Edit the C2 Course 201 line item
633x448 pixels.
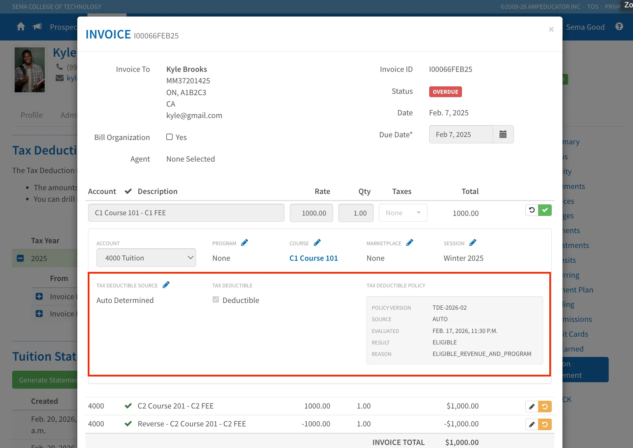pos(532,407)
